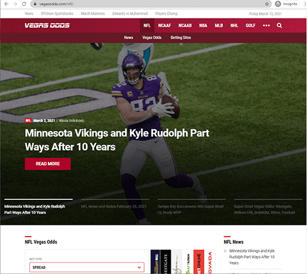Open the SPREAD bet type dropdown
Image resolution: width=307 pixels, height=274 pixels.
pos(87,267)
